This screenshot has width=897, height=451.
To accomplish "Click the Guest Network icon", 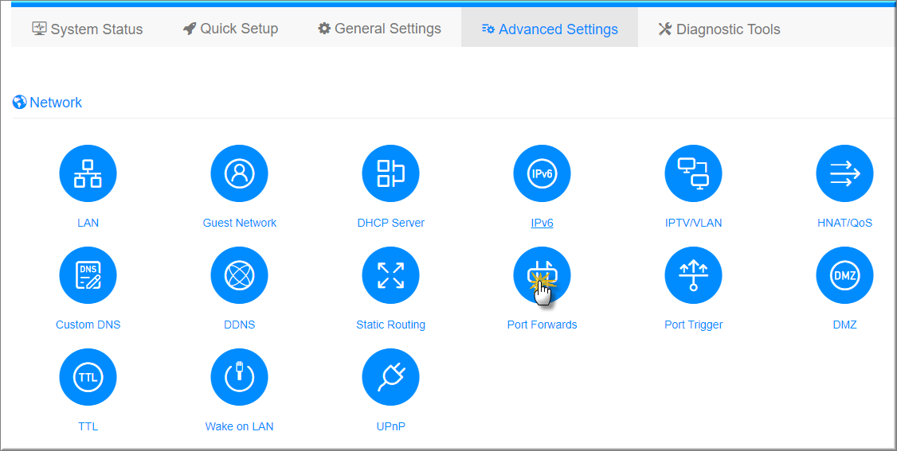I will 239,173.
